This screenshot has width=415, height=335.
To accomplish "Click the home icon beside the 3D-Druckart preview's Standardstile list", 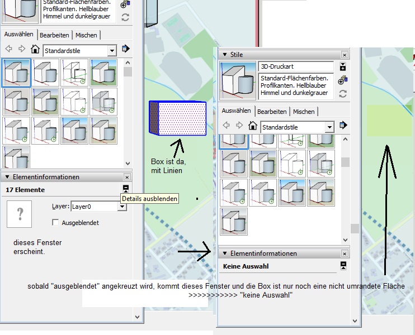I will tap(253, 126).
